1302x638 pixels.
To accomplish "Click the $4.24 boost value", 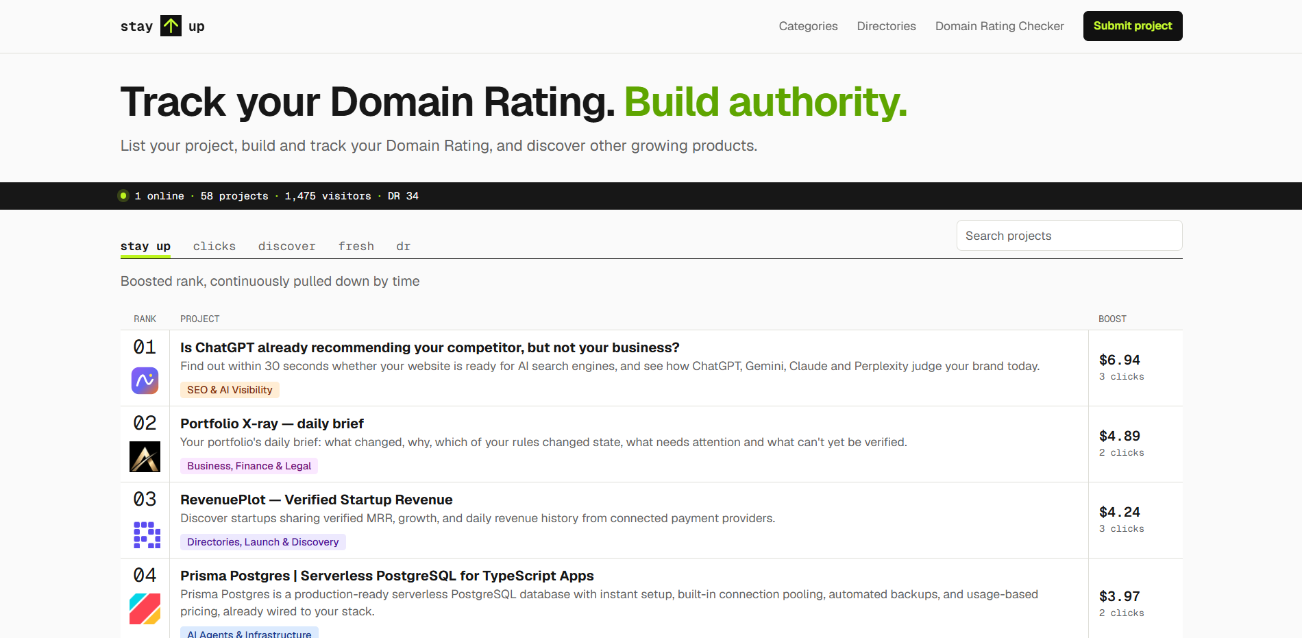I will point(1120,512).
